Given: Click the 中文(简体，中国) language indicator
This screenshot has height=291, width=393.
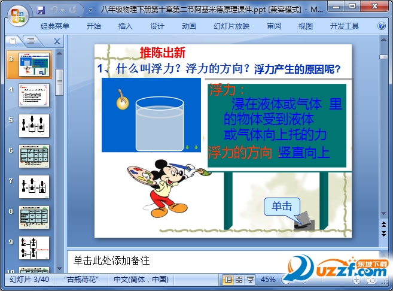Looking at the screenshot, I should (x=141, y=280).
